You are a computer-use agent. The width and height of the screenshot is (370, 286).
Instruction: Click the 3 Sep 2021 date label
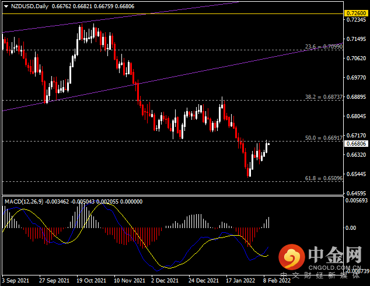17,281
